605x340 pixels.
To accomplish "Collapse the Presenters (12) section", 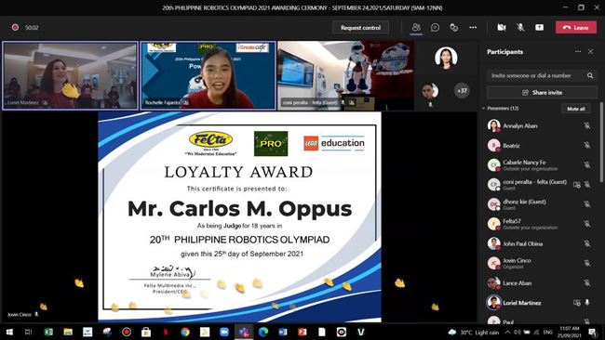I will pos(483,109).
